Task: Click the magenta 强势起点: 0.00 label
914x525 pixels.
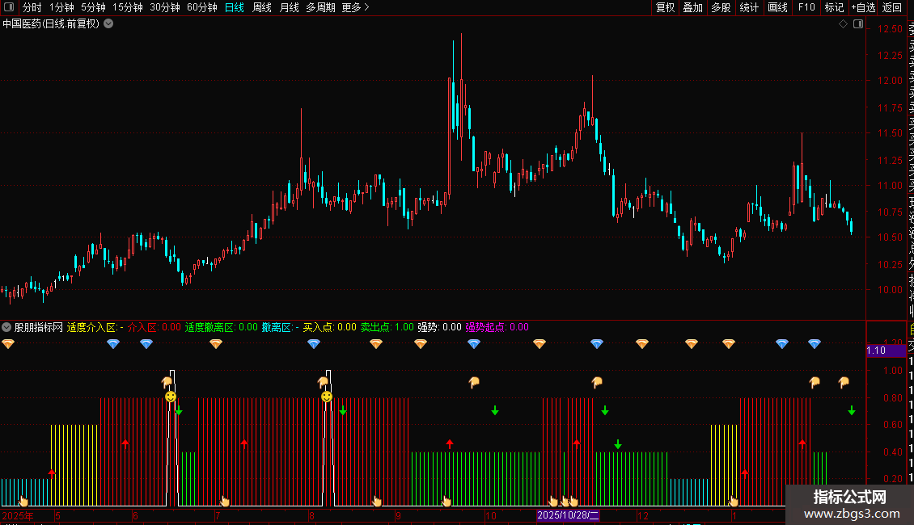Action: tap(497, 327)
